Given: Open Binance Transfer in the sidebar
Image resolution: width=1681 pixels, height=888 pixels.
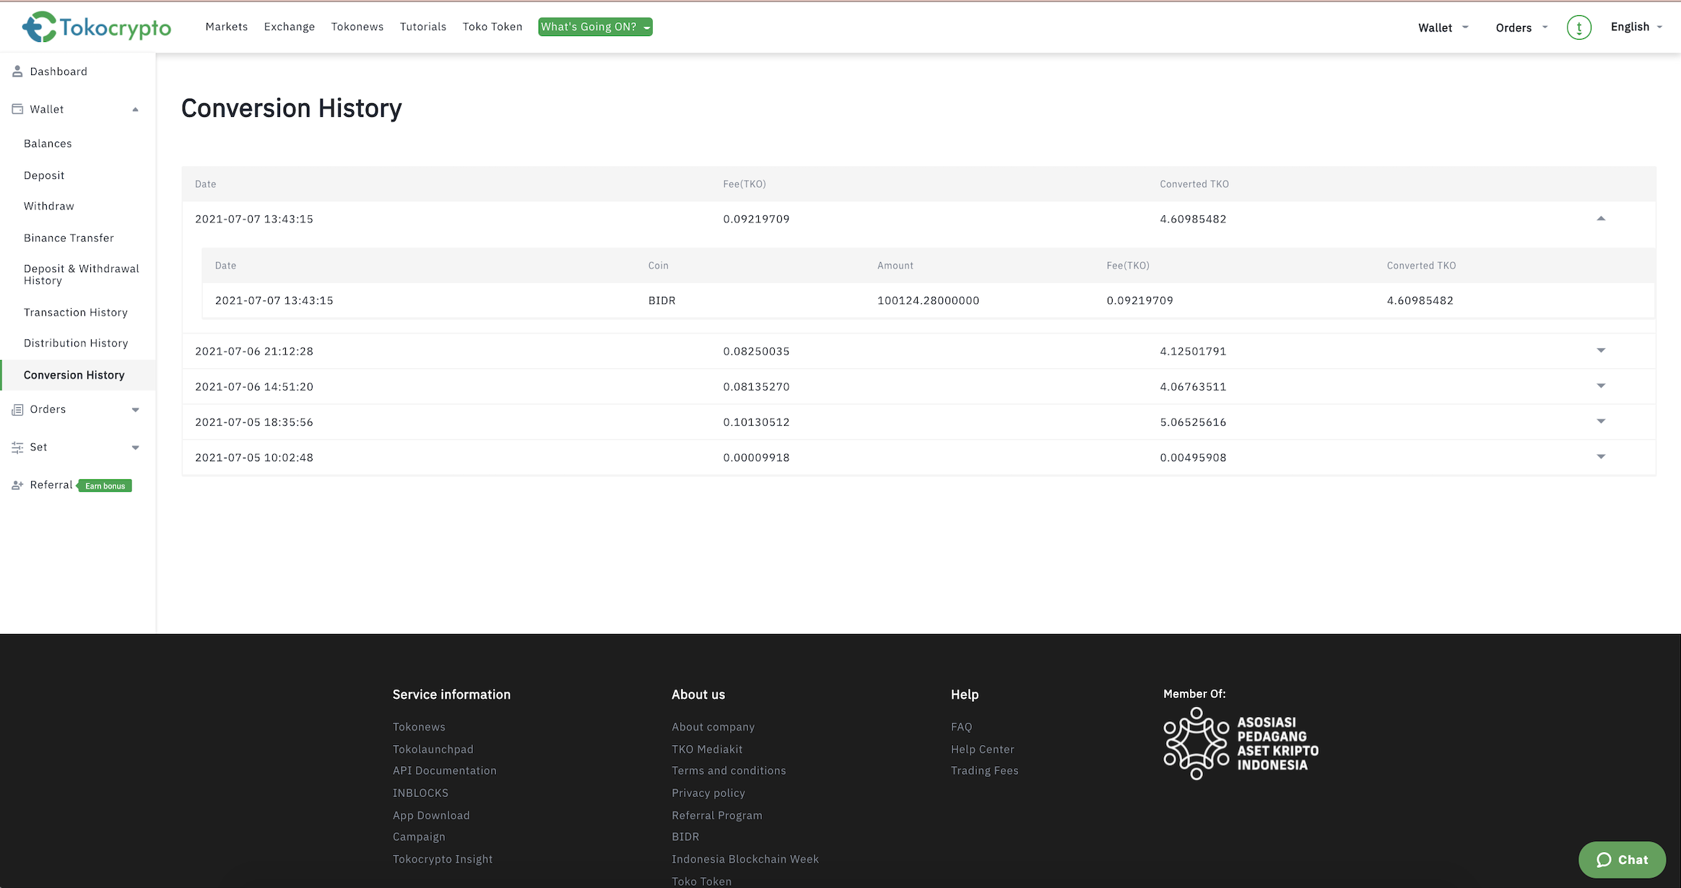Looking at the screenshot, I should click(x=69, y=238).
